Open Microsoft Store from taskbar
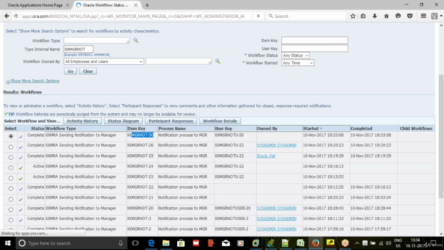Viewport: 444px width, 250px height. coord(181,243)
